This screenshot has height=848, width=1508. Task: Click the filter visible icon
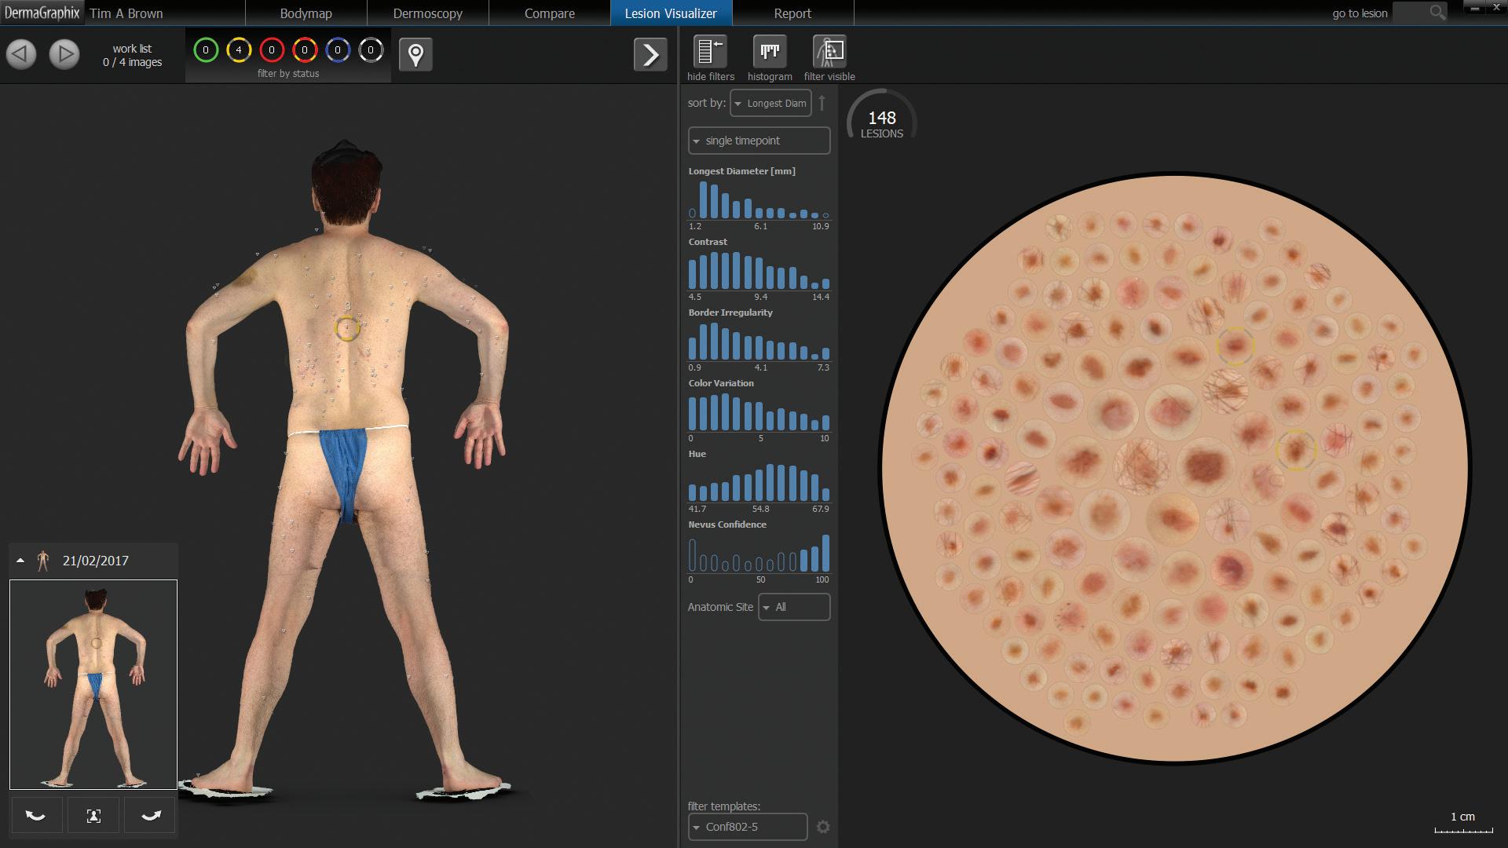coord(829,53)
